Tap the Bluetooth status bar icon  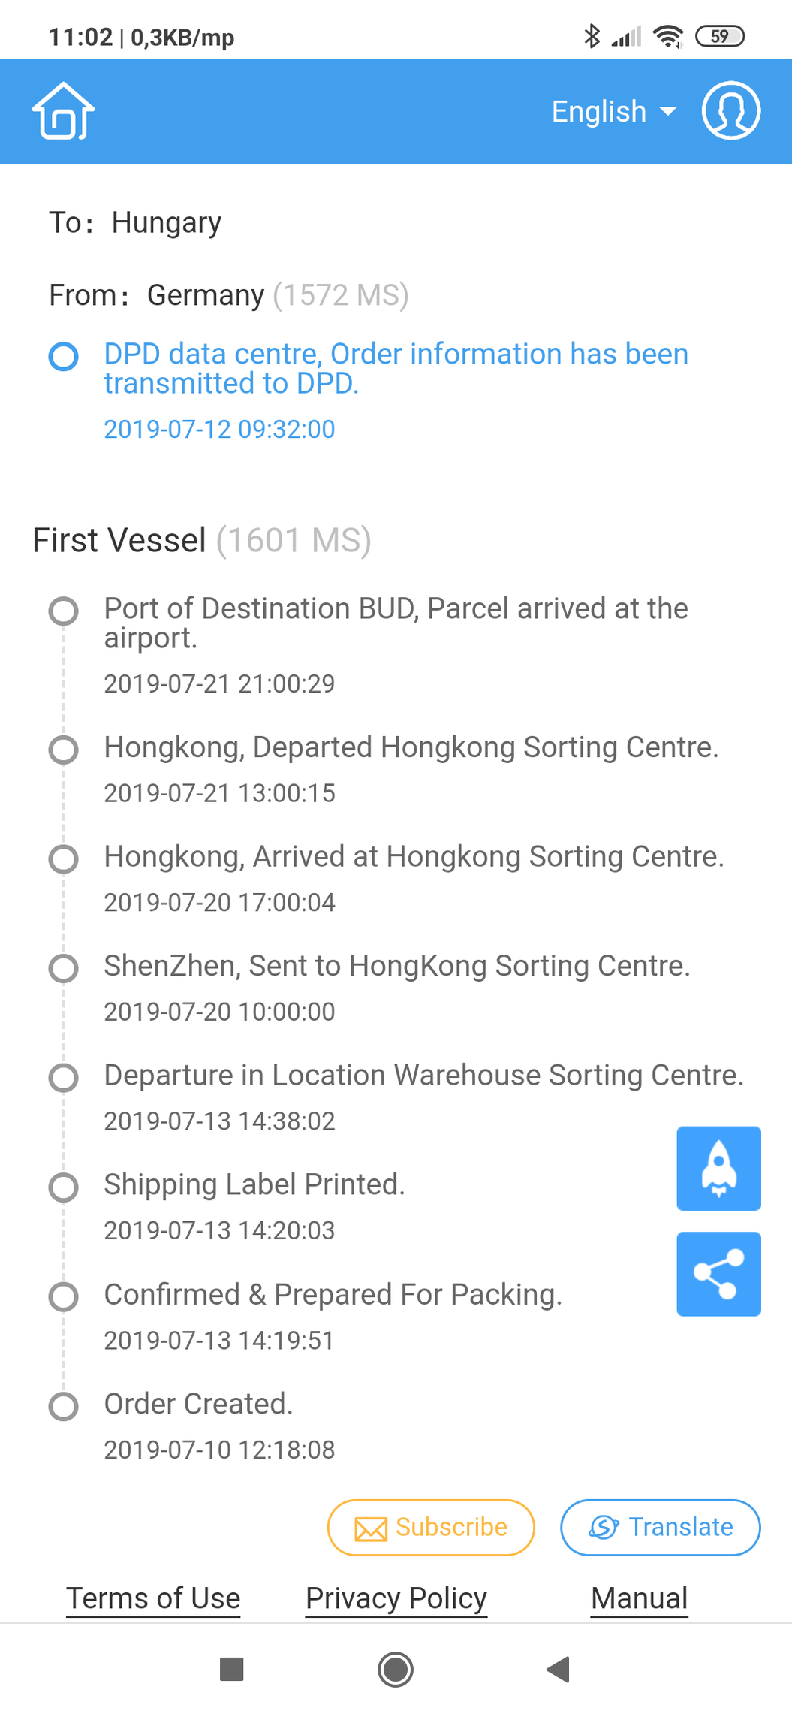point(592,36)
